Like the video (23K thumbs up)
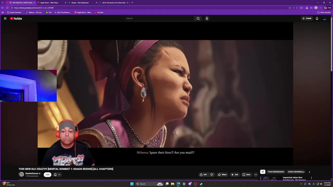 203,175
